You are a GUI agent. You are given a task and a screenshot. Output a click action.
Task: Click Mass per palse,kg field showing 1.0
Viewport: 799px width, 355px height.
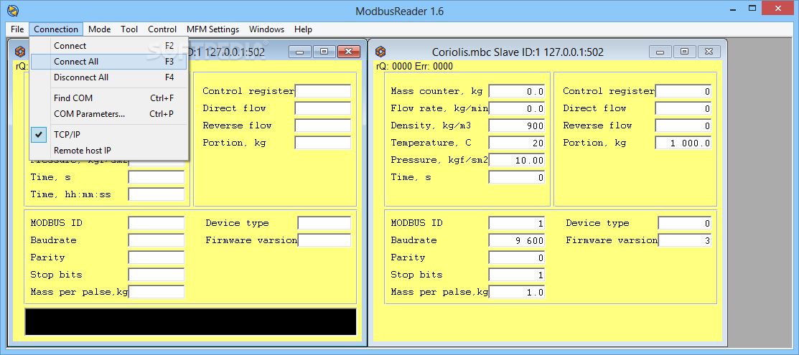point(517,293)
